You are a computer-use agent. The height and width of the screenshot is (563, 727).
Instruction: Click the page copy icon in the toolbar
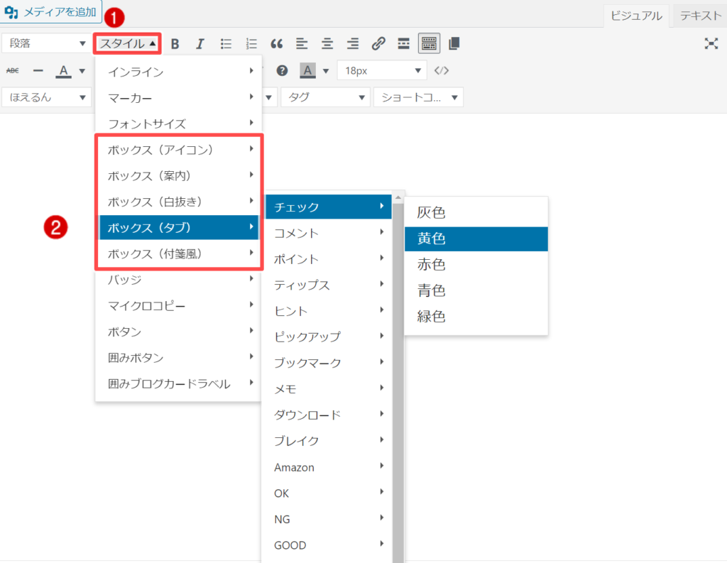454,43
